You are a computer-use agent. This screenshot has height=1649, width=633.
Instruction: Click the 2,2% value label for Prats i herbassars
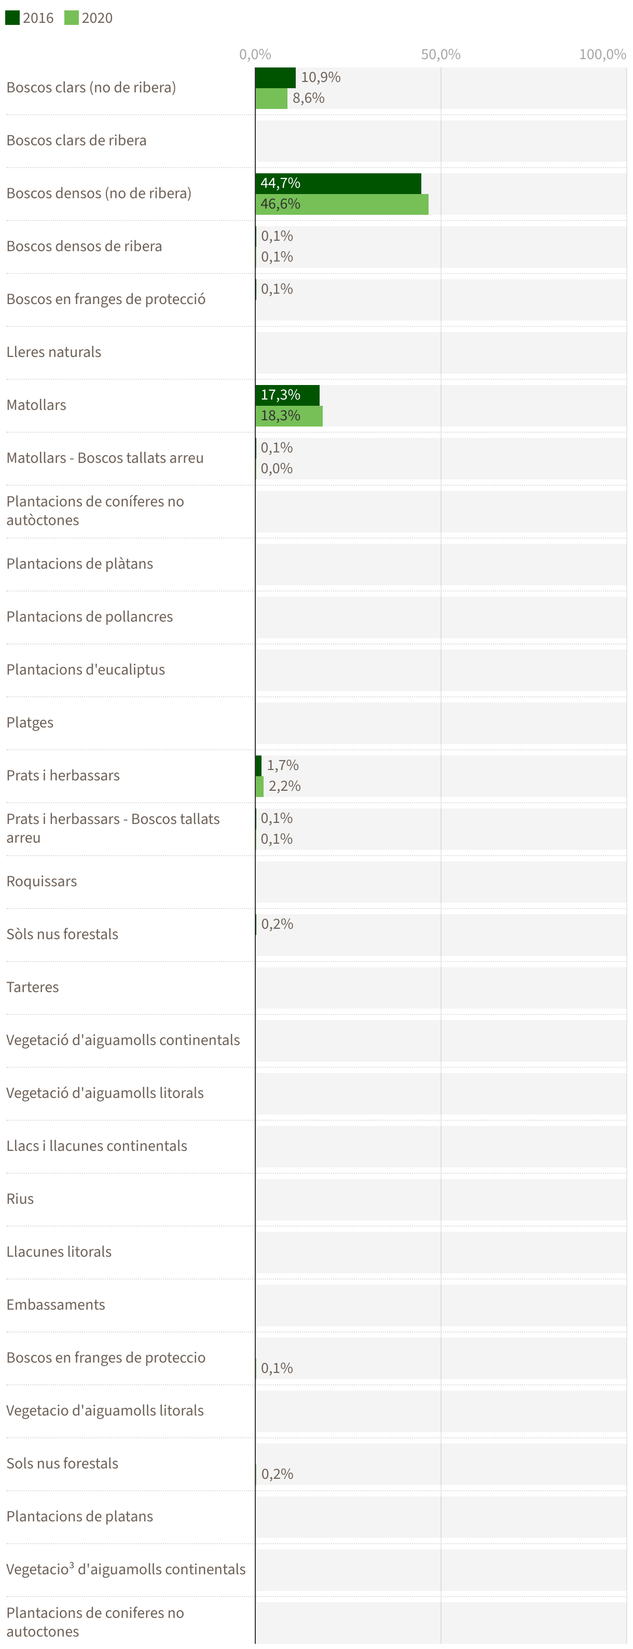[x=284, y=786]
